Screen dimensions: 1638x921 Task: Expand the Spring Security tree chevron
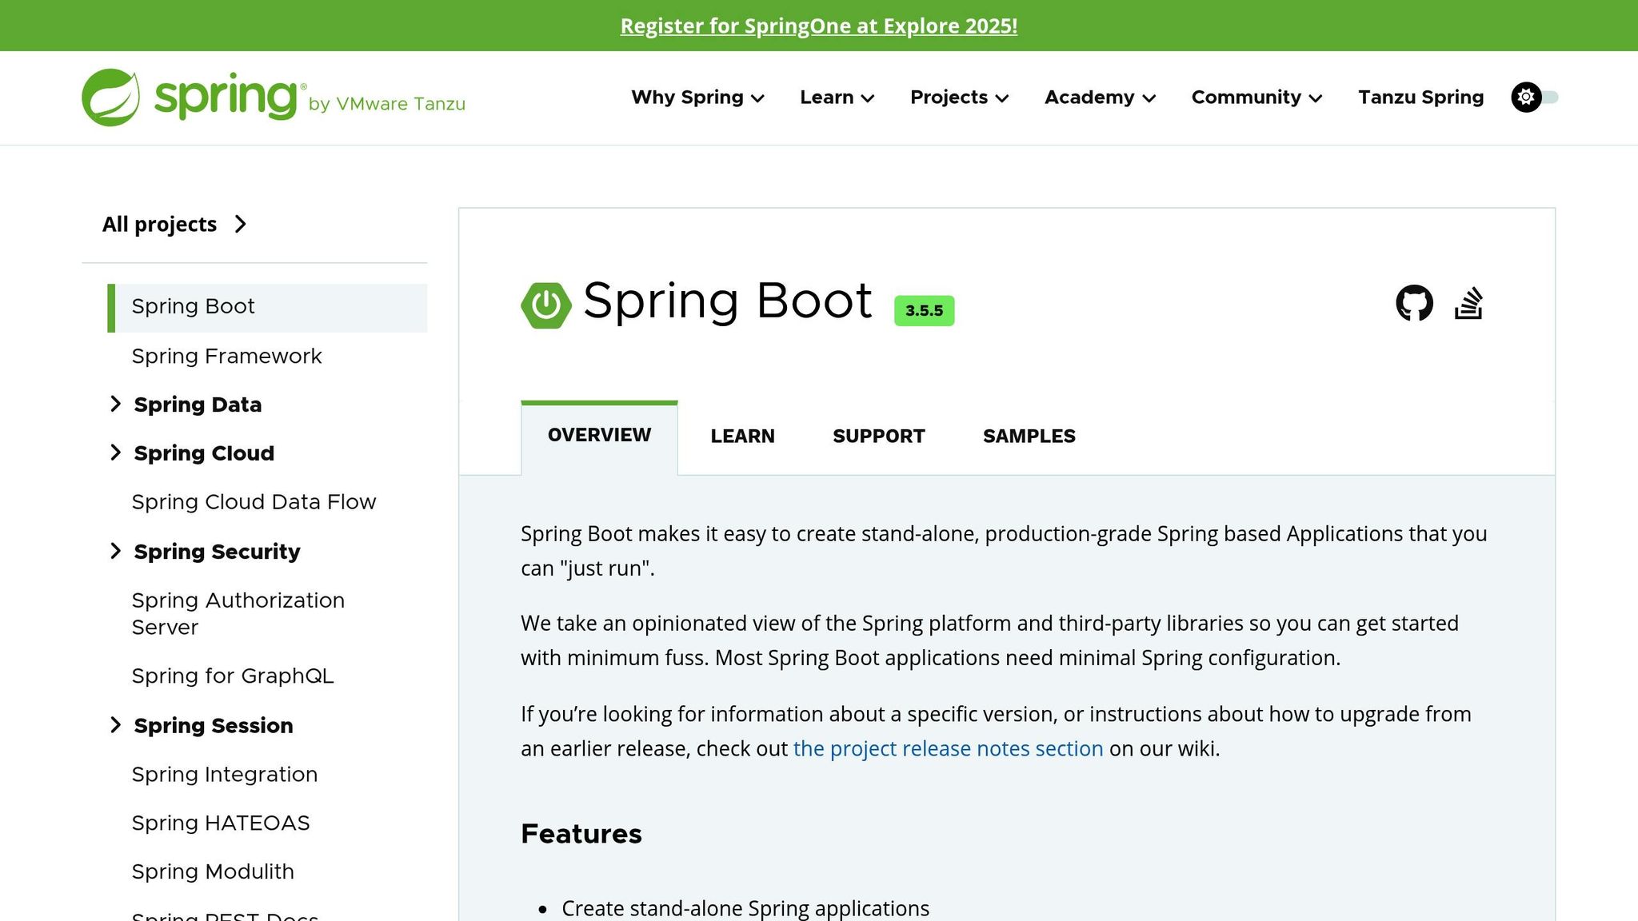pyautogui.click(x=115, y=551)
